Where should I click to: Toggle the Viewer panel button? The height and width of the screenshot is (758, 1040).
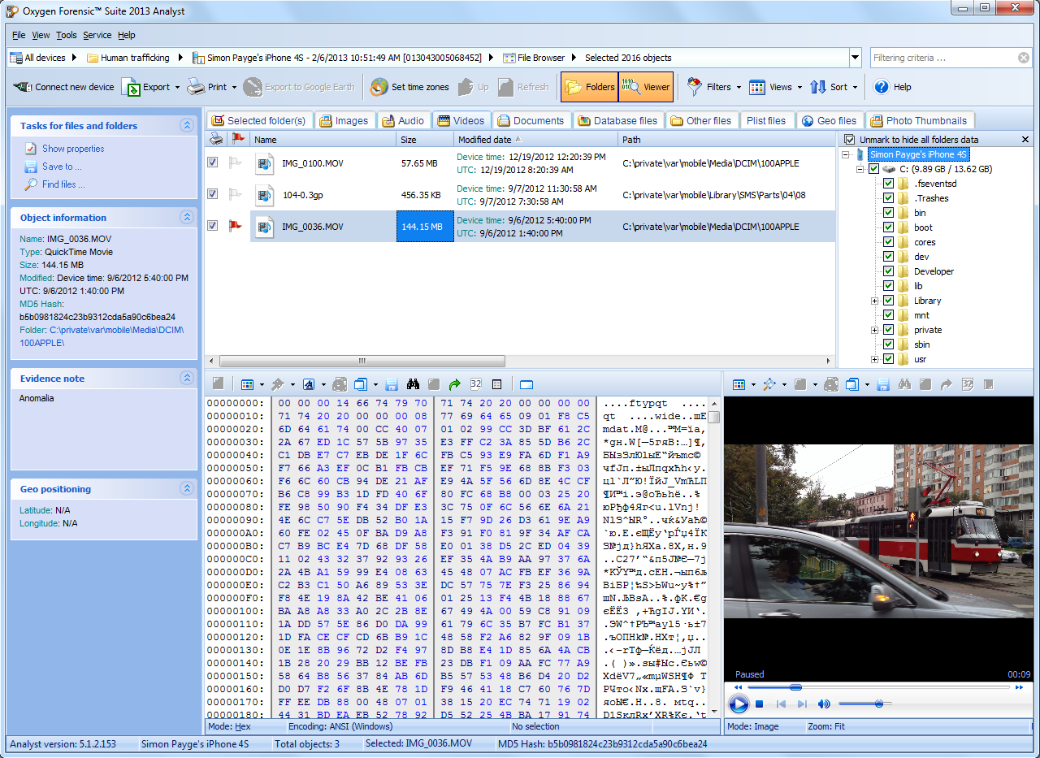pyautogui.click(x=646, y=87)
